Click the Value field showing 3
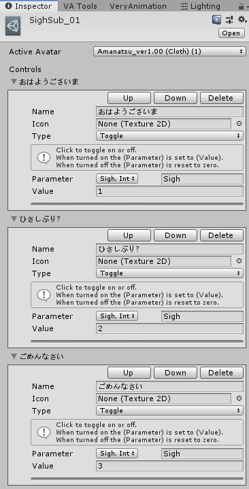The height and width of the screenshot is (489, 249). pyautogui.click(x=169, y=466)
